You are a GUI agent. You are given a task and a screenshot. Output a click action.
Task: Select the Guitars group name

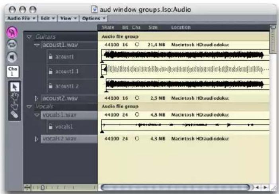click(x=45, y=37)
